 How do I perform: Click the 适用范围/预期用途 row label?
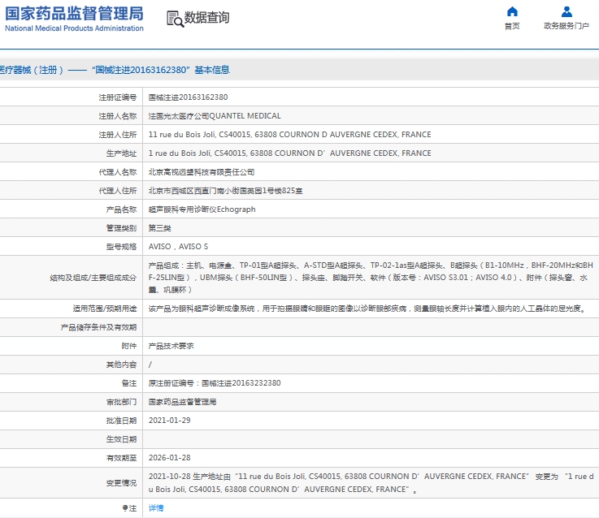105,309
